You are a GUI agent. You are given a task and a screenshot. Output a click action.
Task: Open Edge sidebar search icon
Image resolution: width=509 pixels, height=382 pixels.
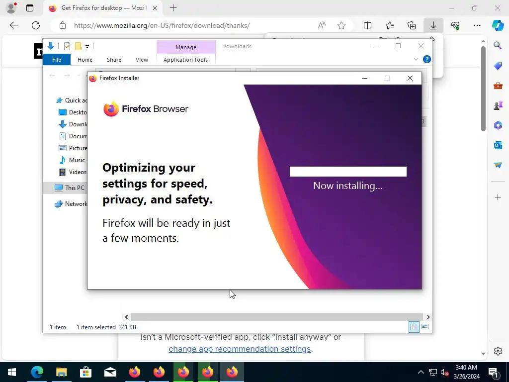point(498,45)
